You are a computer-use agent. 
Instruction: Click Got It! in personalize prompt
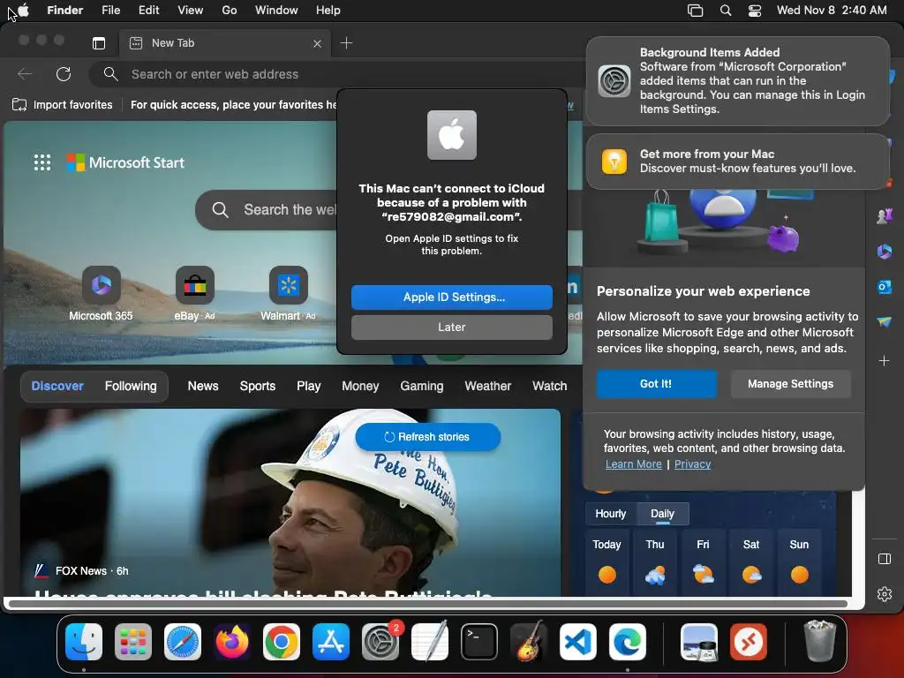656,384
